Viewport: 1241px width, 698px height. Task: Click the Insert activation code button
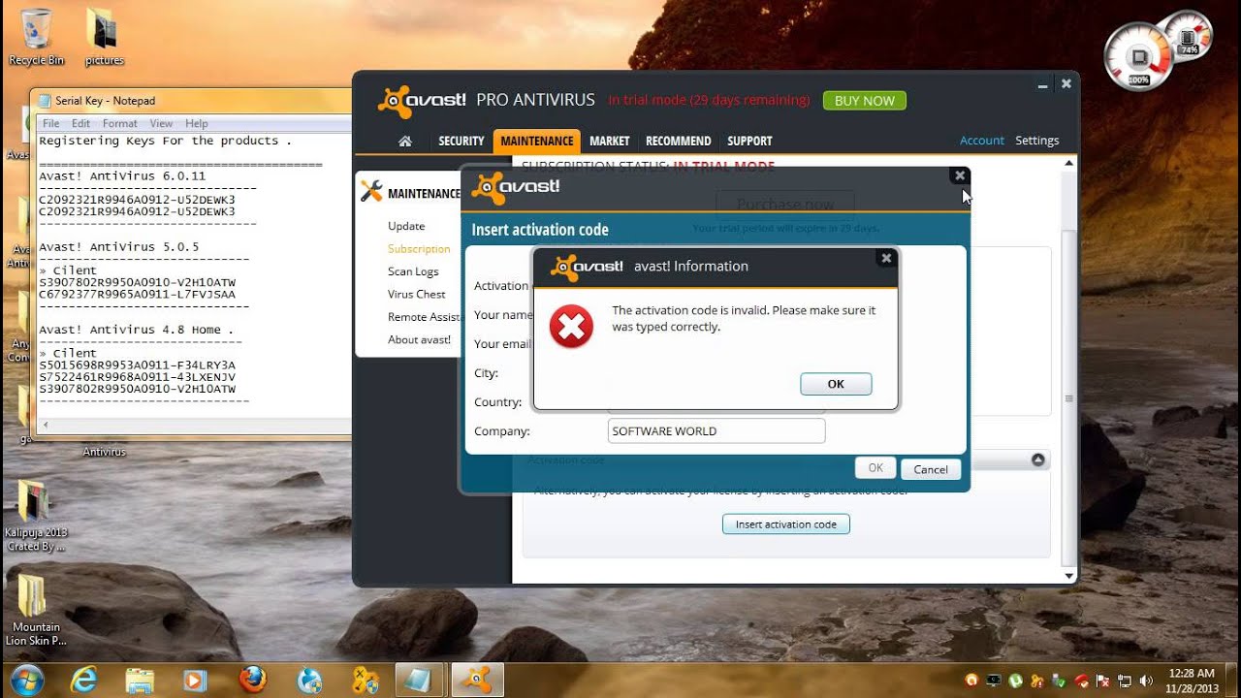(786, 524)
